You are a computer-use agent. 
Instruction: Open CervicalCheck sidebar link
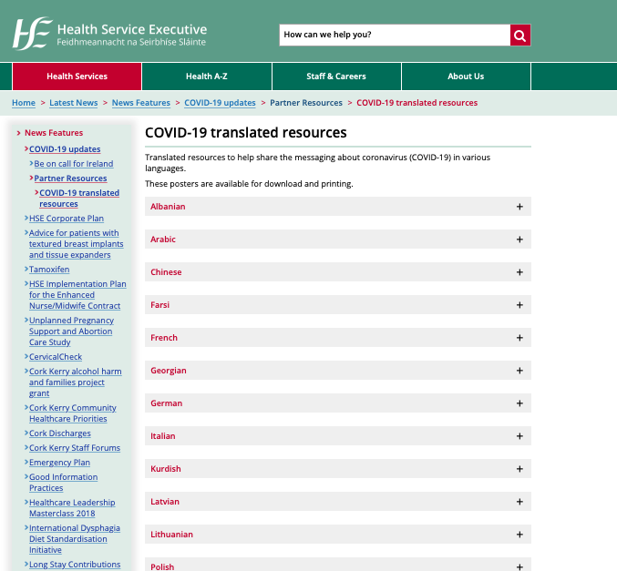click(56, 357)
